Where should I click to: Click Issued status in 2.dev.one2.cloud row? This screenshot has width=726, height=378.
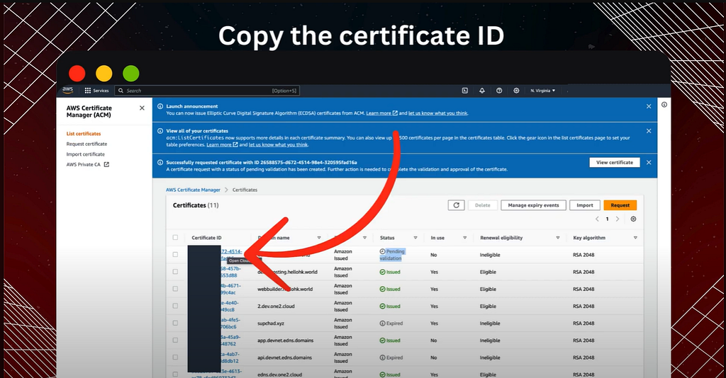pyautogui.click(x=390, y=307)
